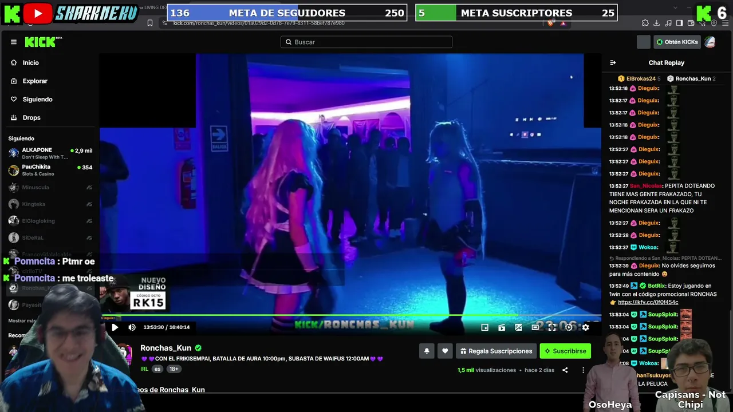Open Explorar in the sidebar
733x412 pixels.
[x=35, y=81]
